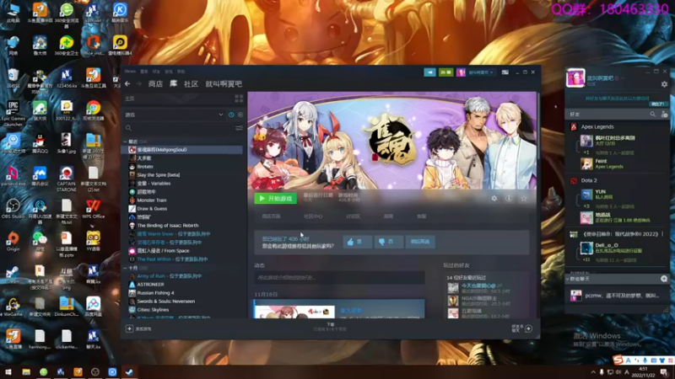Image resolution: width=675 pixels, height=379 pixels.
Task: Click the green Play (开始游戏) button
Action: tap(276, 199)
